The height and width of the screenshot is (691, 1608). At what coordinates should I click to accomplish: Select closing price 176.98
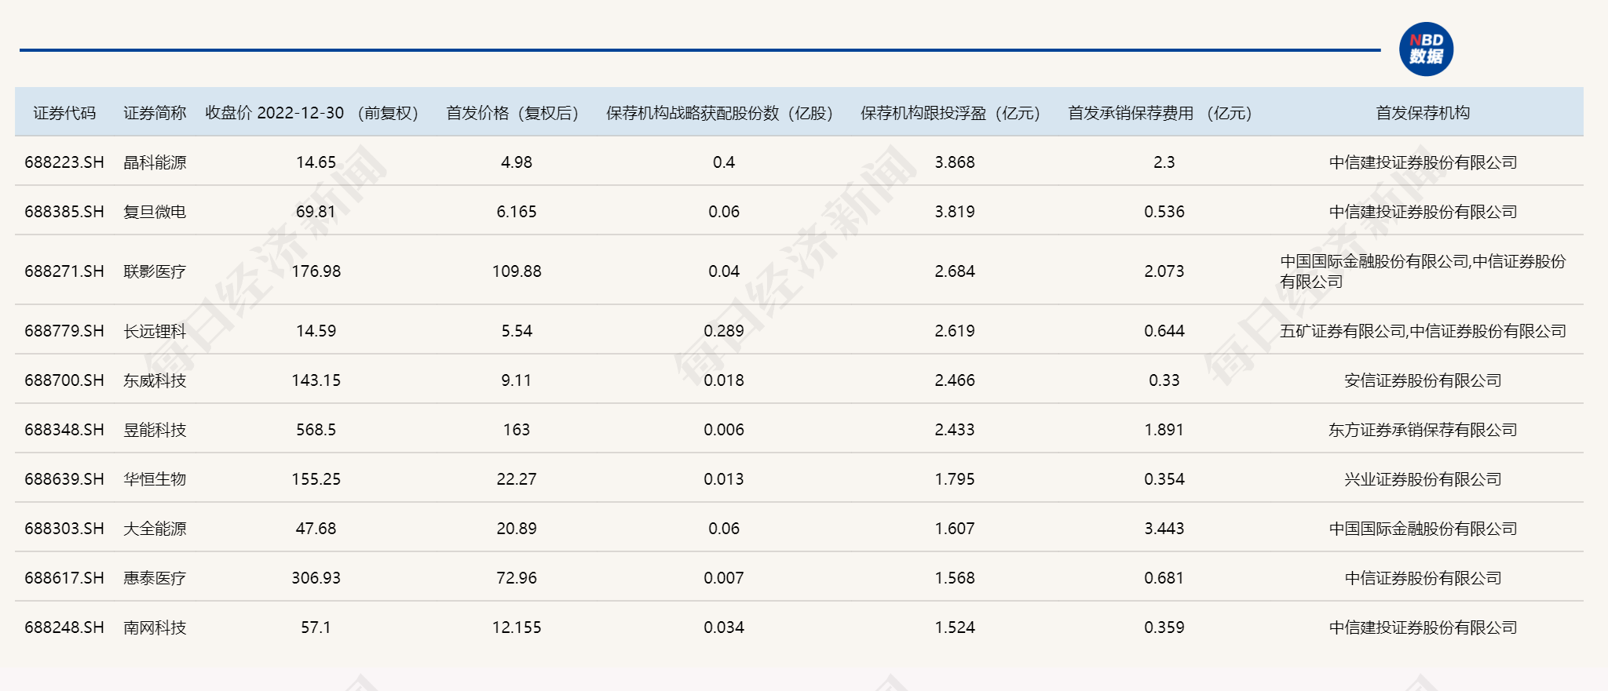point(316,271)
